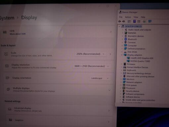This screenshot has width=169, height=127.
Task: Select Sound, video and game controllers
Action: (x=140, y=100)
